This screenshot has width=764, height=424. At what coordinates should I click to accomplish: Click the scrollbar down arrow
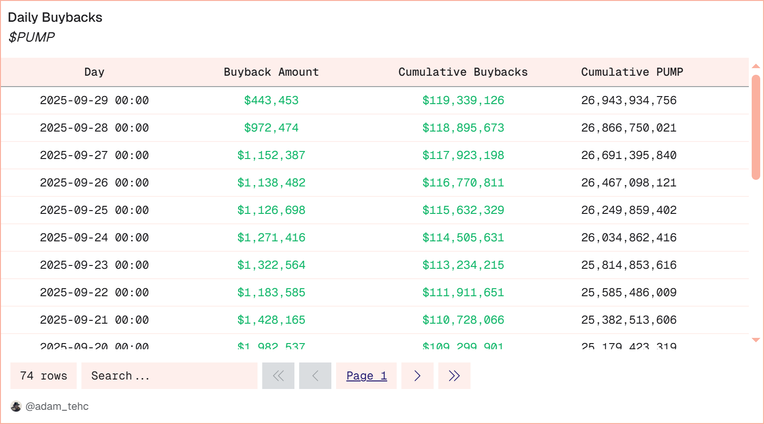tap(756, 340)
